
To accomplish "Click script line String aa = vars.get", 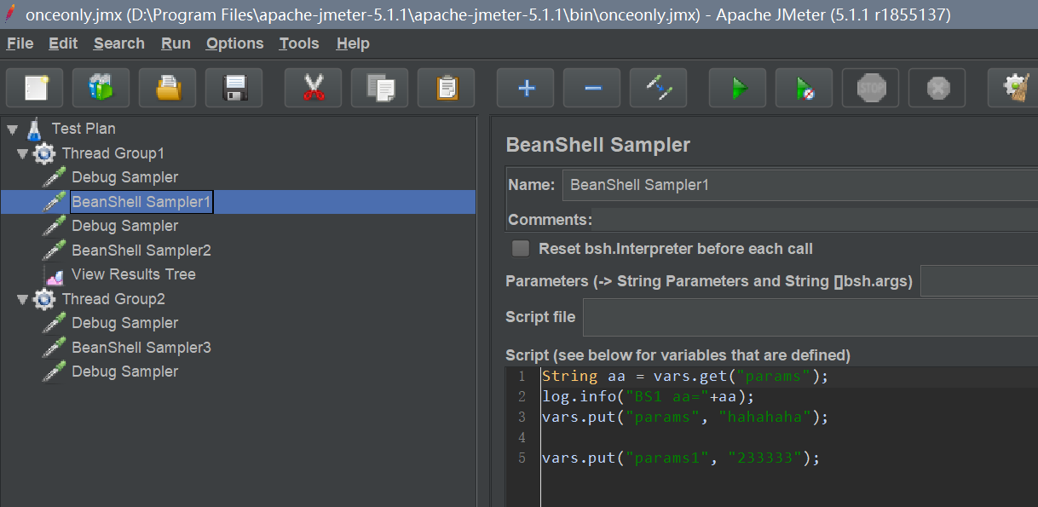I will point(685,377).
